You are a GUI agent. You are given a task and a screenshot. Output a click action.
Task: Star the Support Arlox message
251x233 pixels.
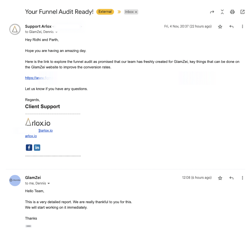coord(220,27)
